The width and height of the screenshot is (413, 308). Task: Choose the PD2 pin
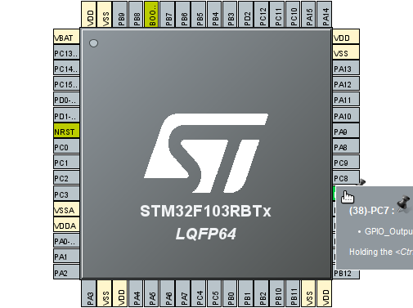(246, 15)
